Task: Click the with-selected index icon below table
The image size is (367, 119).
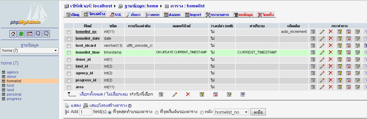Action: pyautogui.click(x=229, y=94)
